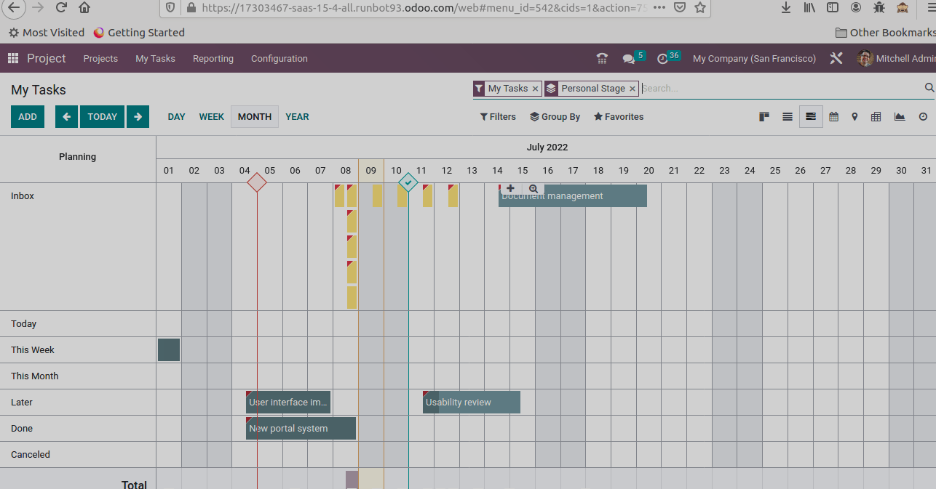Select the Inbox row label

click(23, 196)
